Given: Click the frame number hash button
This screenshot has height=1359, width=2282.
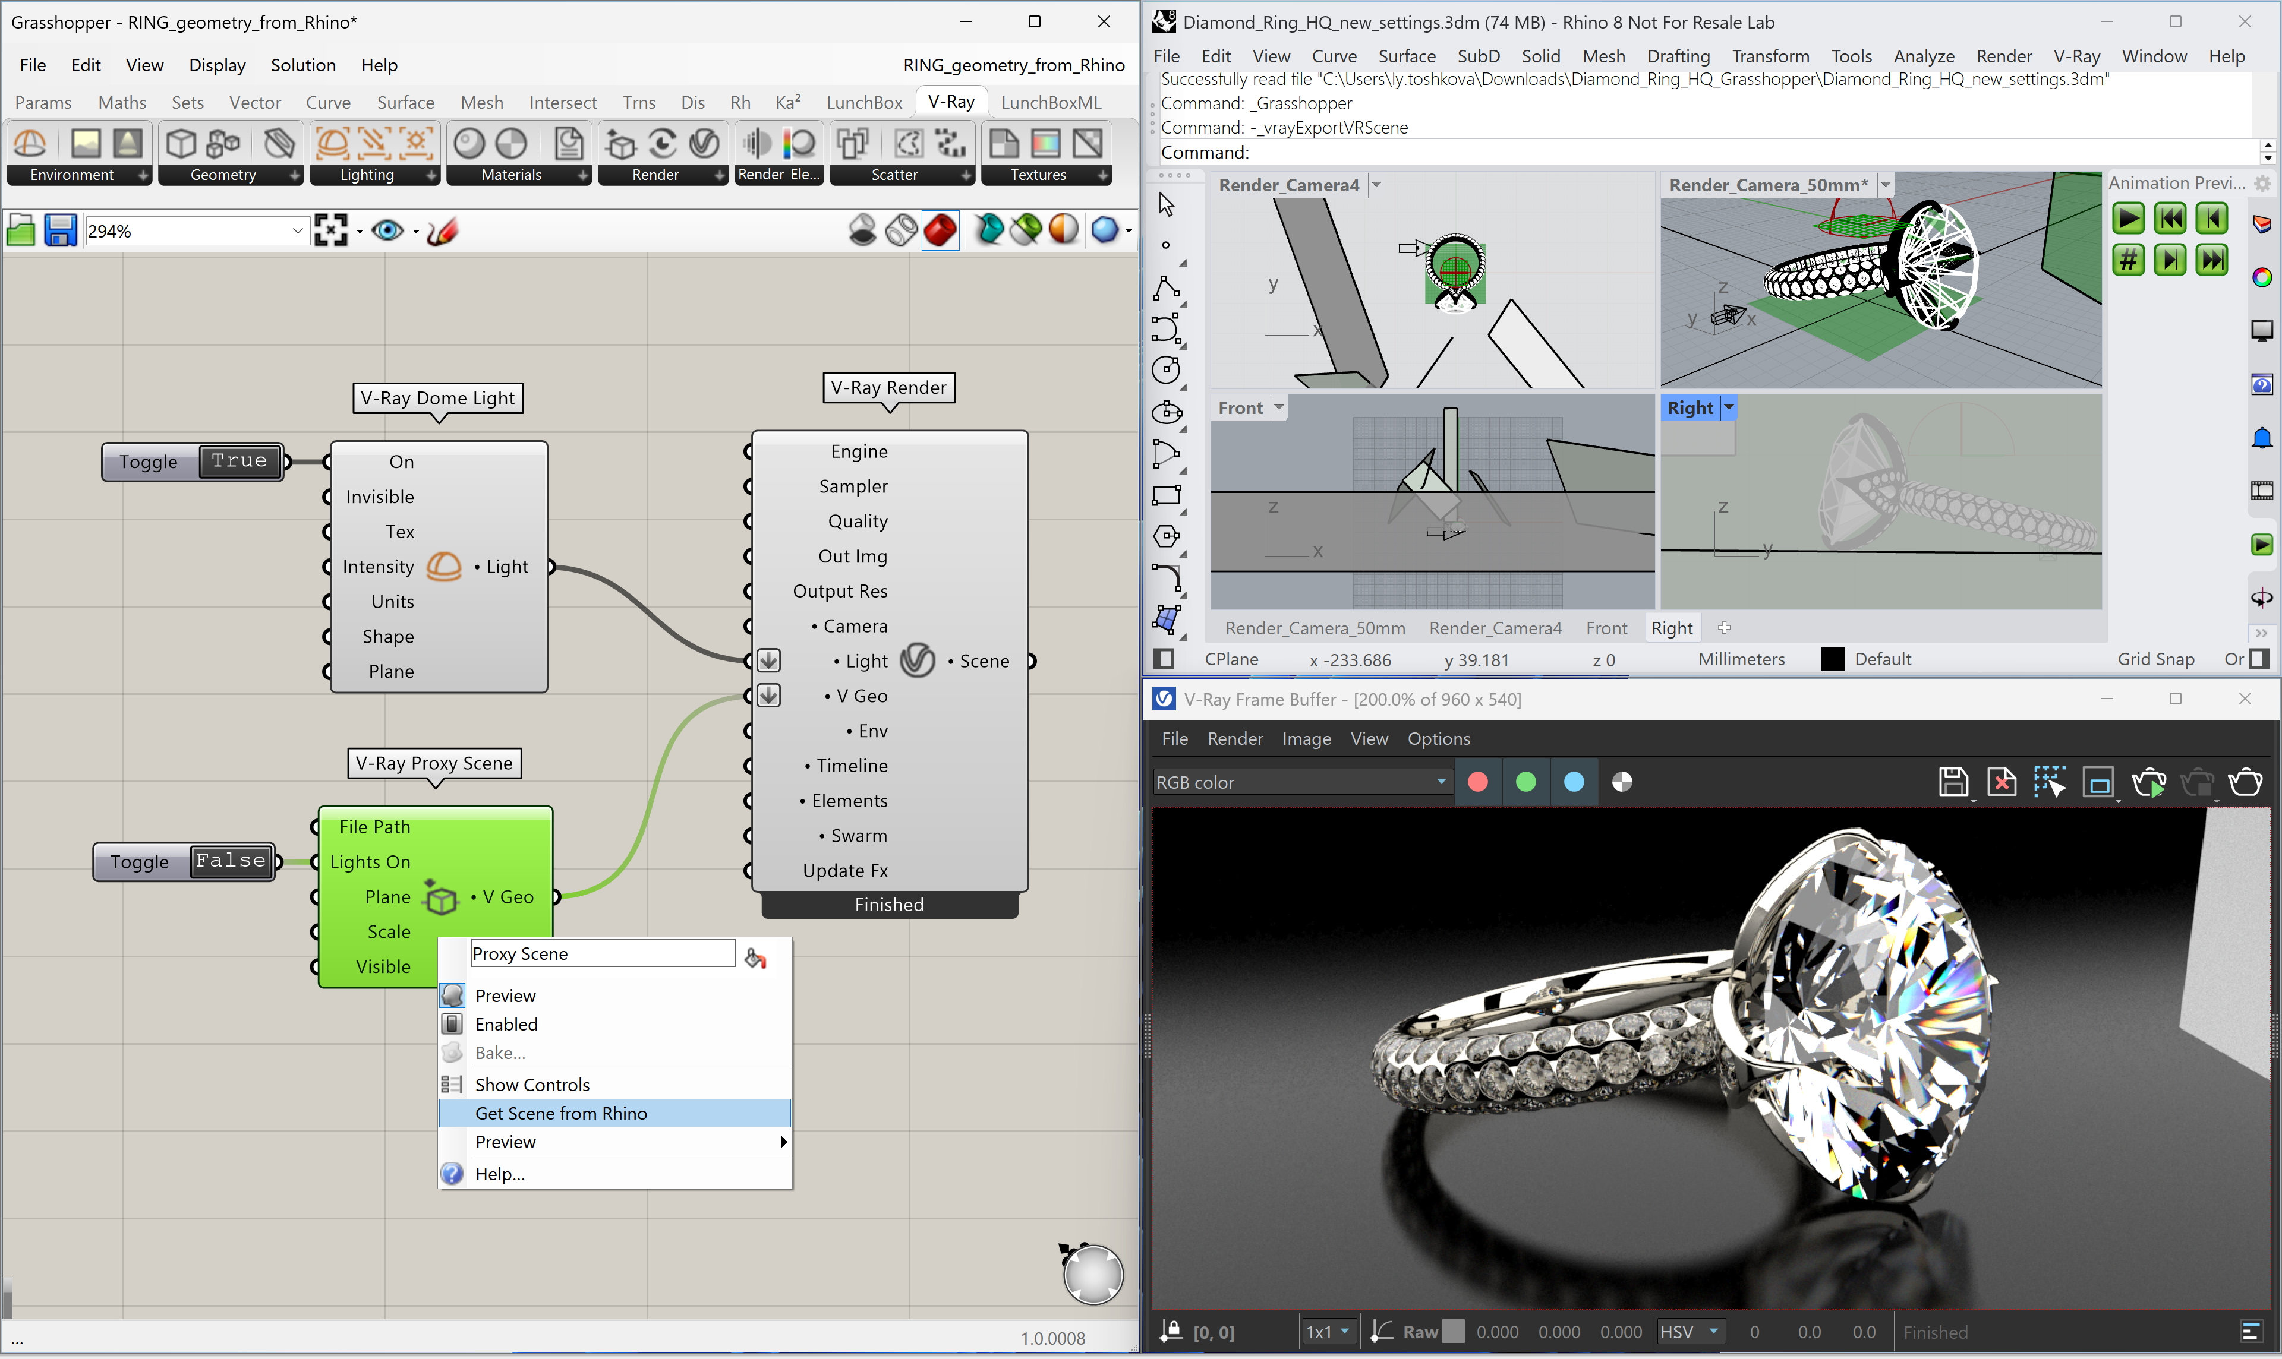Looking at the screenshot, I should coord(2128,260).
